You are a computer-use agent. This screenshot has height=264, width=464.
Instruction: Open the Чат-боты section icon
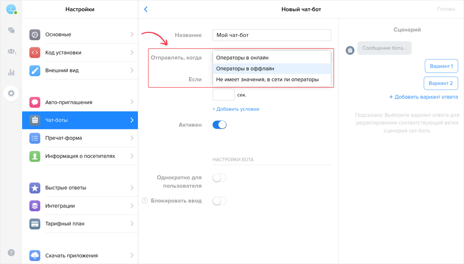(34, 120)
